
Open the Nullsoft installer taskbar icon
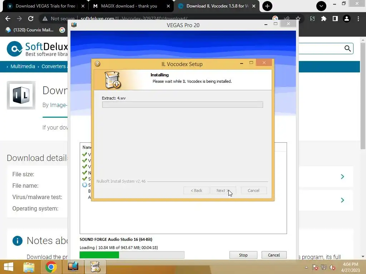coord(95,267)
